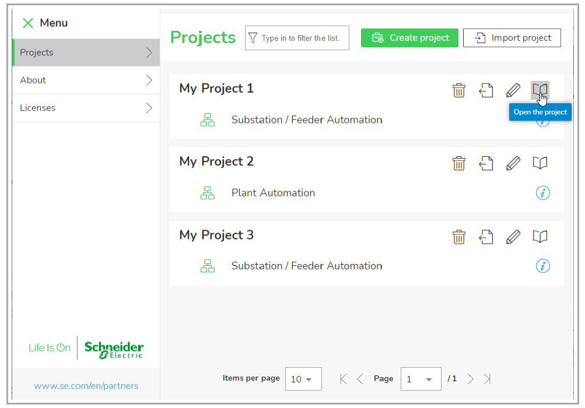The width and height of the screenshot is (585, 408).
Task: Close the Menu with X icon
Action: (27, 23)
